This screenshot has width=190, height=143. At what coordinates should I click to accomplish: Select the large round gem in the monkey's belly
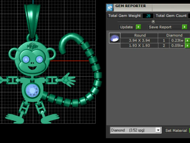click(32, 91)
